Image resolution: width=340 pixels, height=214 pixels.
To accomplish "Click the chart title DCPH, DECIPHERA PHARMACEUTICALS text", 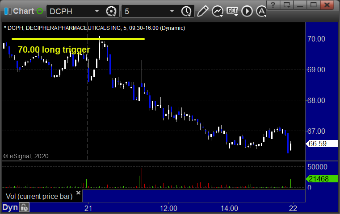I will click(x=94, y=28).
